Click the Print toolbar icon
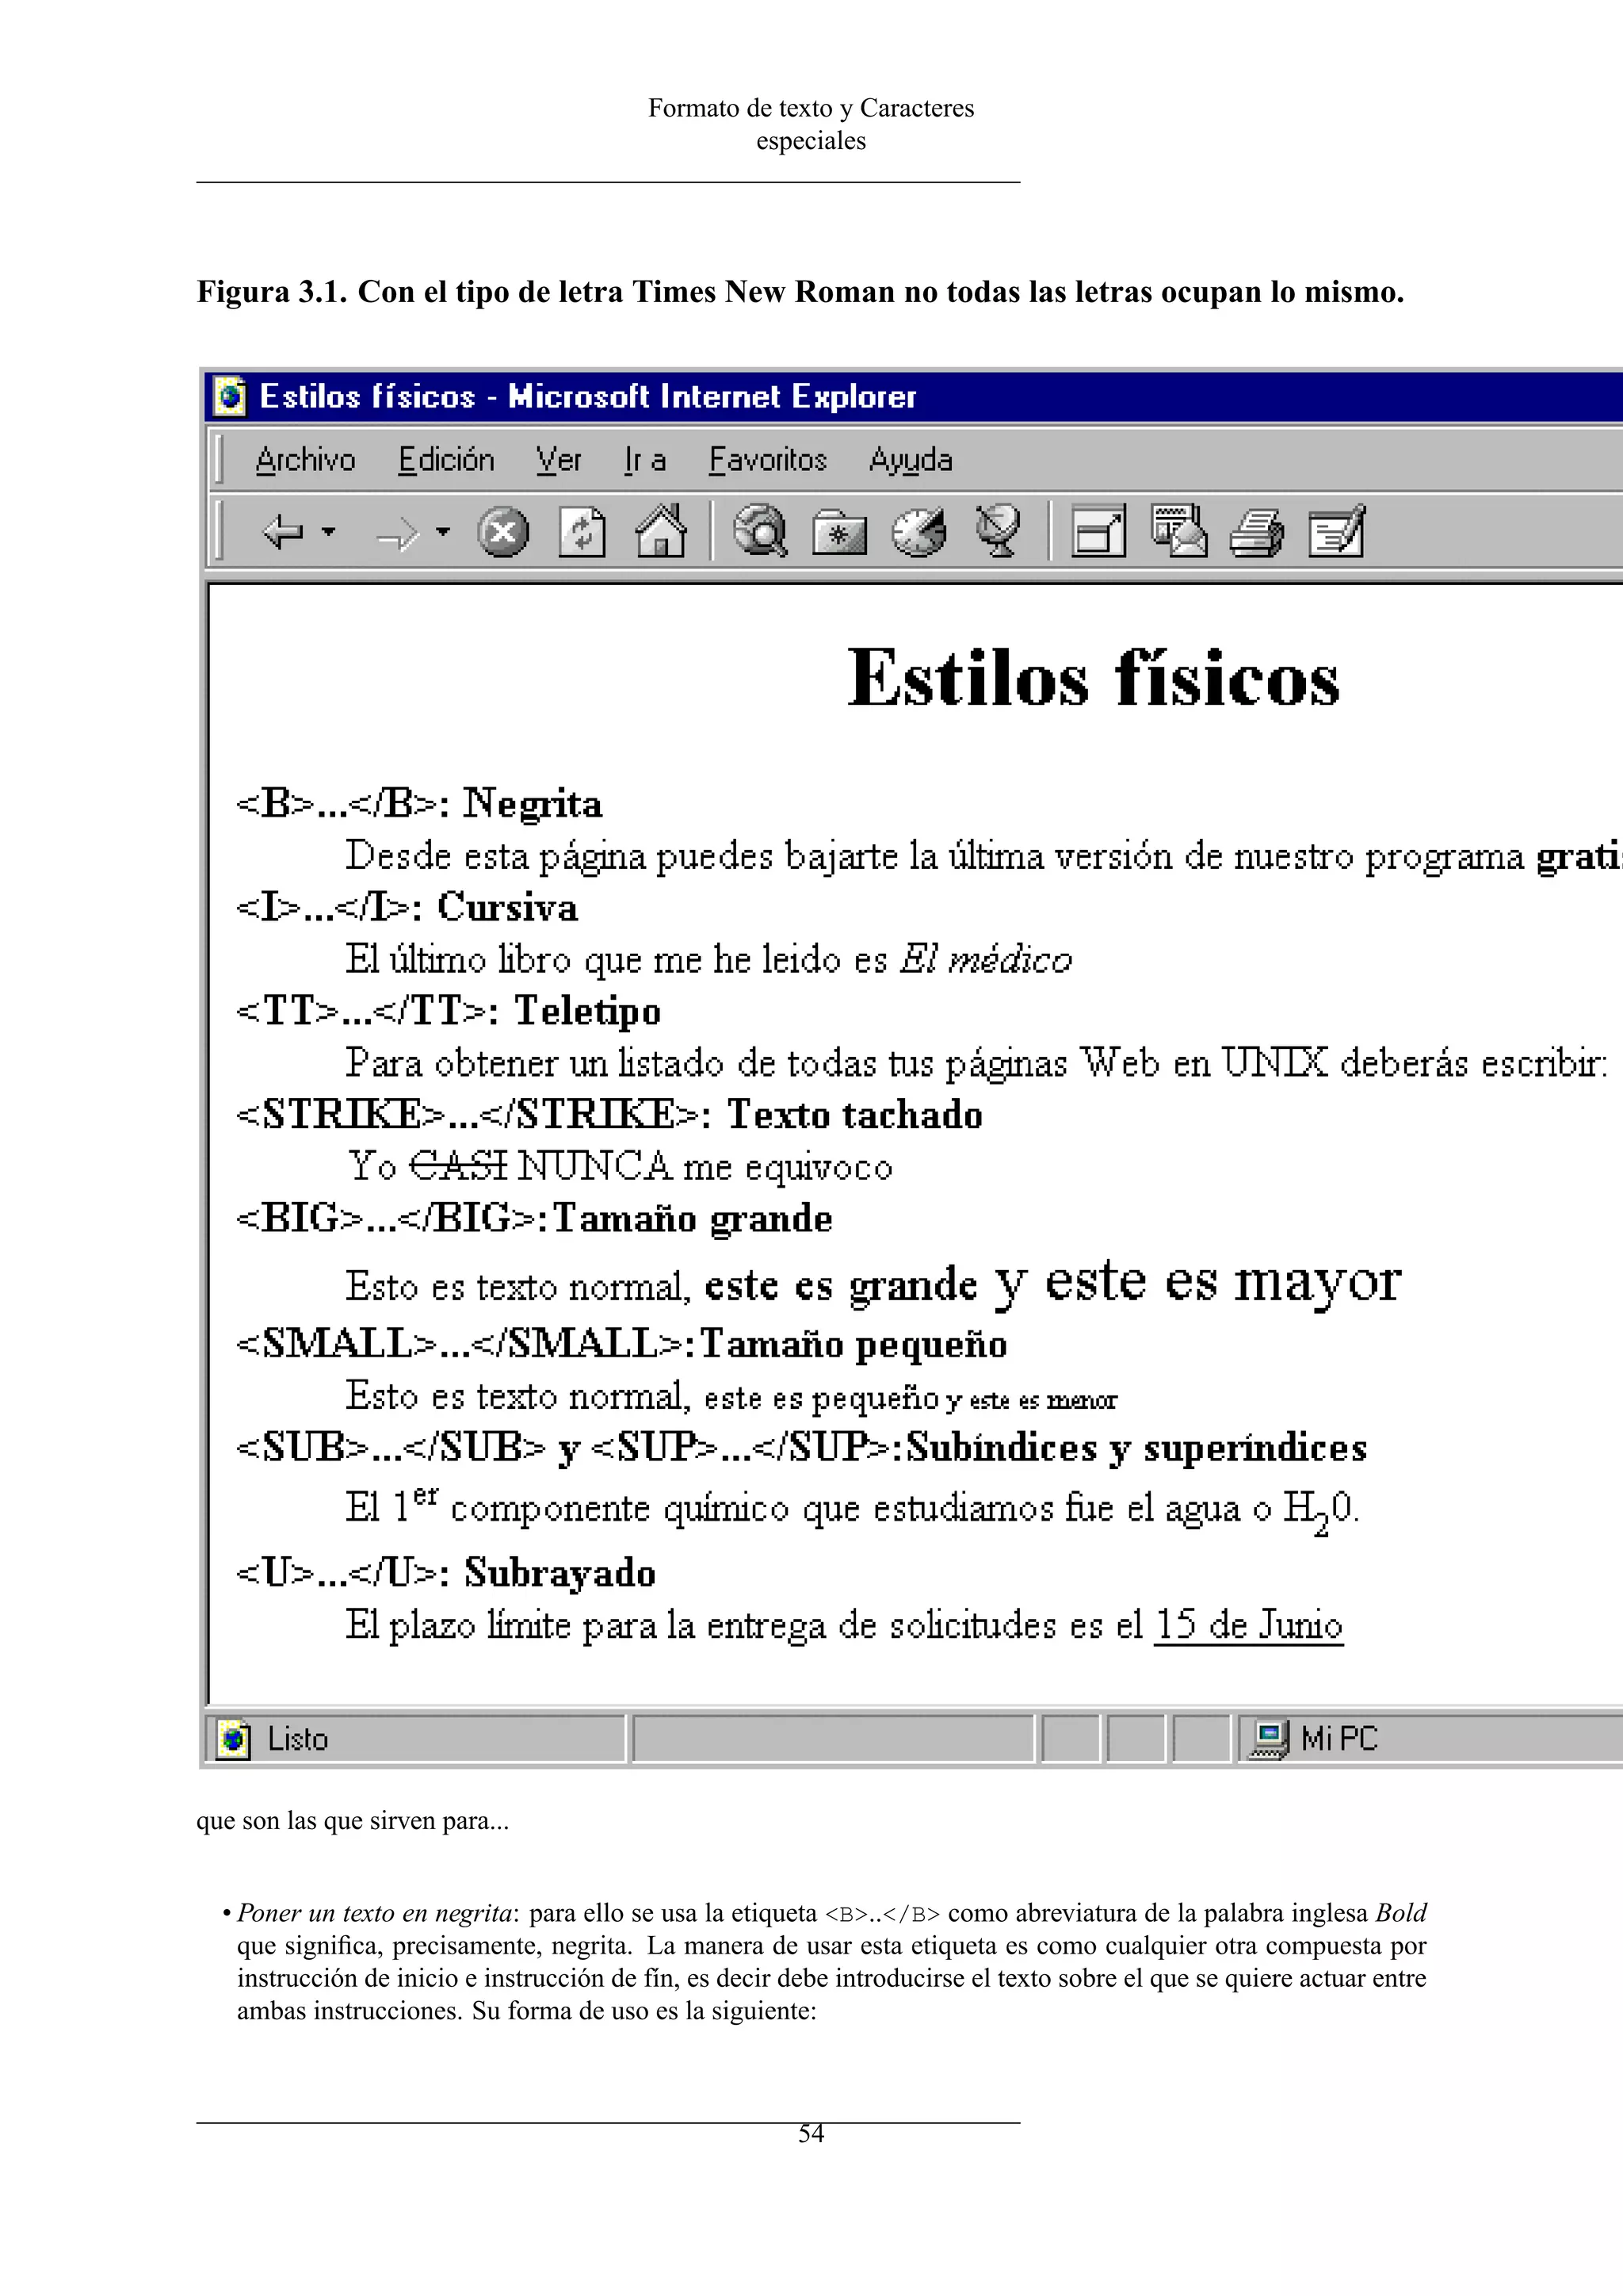This screenshot has width=1623, height=2296. click(x=1256, y=531)
